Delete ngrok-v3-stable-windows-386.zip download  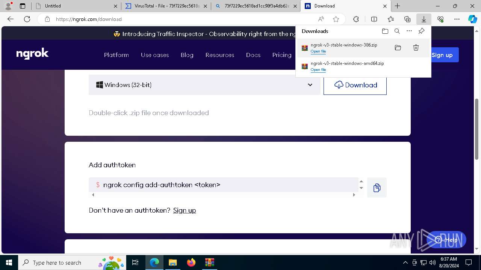(x=416, y=48)
